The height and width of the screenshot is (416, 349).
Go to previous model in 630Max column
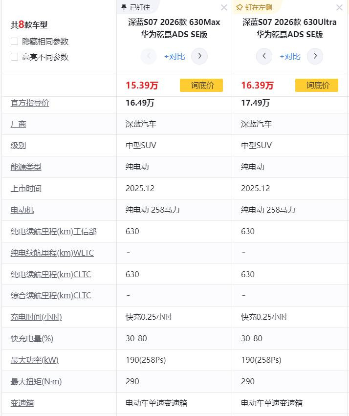pos(149,56)
